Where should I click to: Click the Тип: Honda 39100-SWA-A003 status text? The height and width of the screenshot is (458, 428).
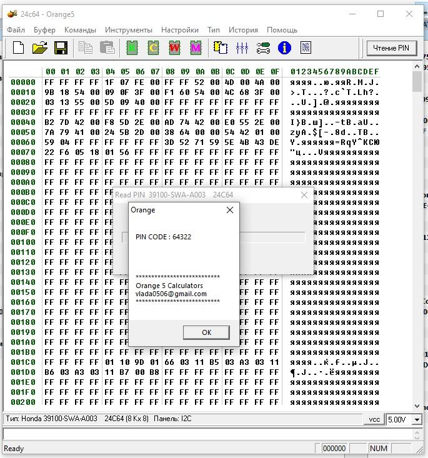coord(51,419)
